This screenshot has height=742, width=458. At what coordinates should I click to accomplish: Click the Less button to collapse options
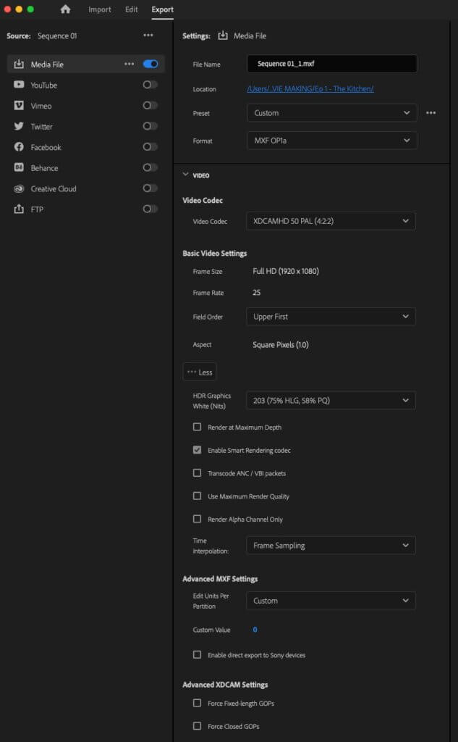tap(200, 372)
